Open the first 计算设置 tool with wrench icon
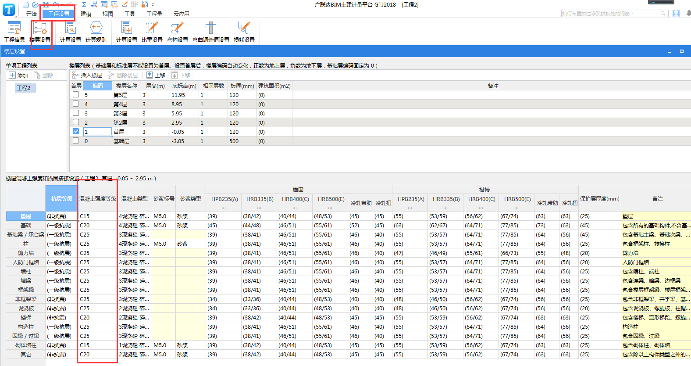Image resolution: width=691 pixels, height=366 pixels. pyautogui.click(x=70, y=32)
